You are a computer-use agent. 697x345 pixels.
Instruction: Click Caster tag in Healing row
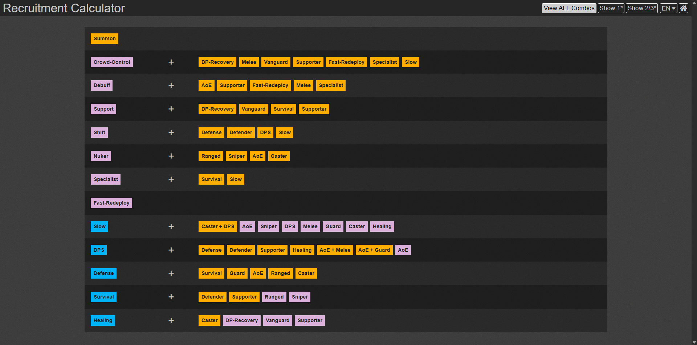tap(209, 320)
